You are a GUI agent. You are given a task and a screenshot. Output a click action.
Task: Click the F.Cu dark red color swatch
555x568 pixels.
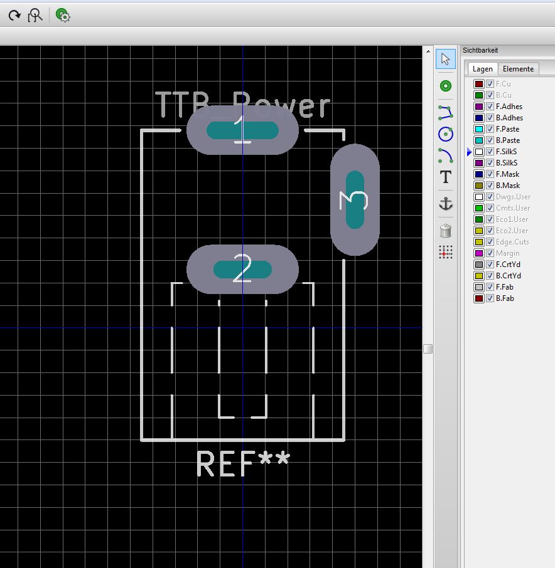(479, 83)
